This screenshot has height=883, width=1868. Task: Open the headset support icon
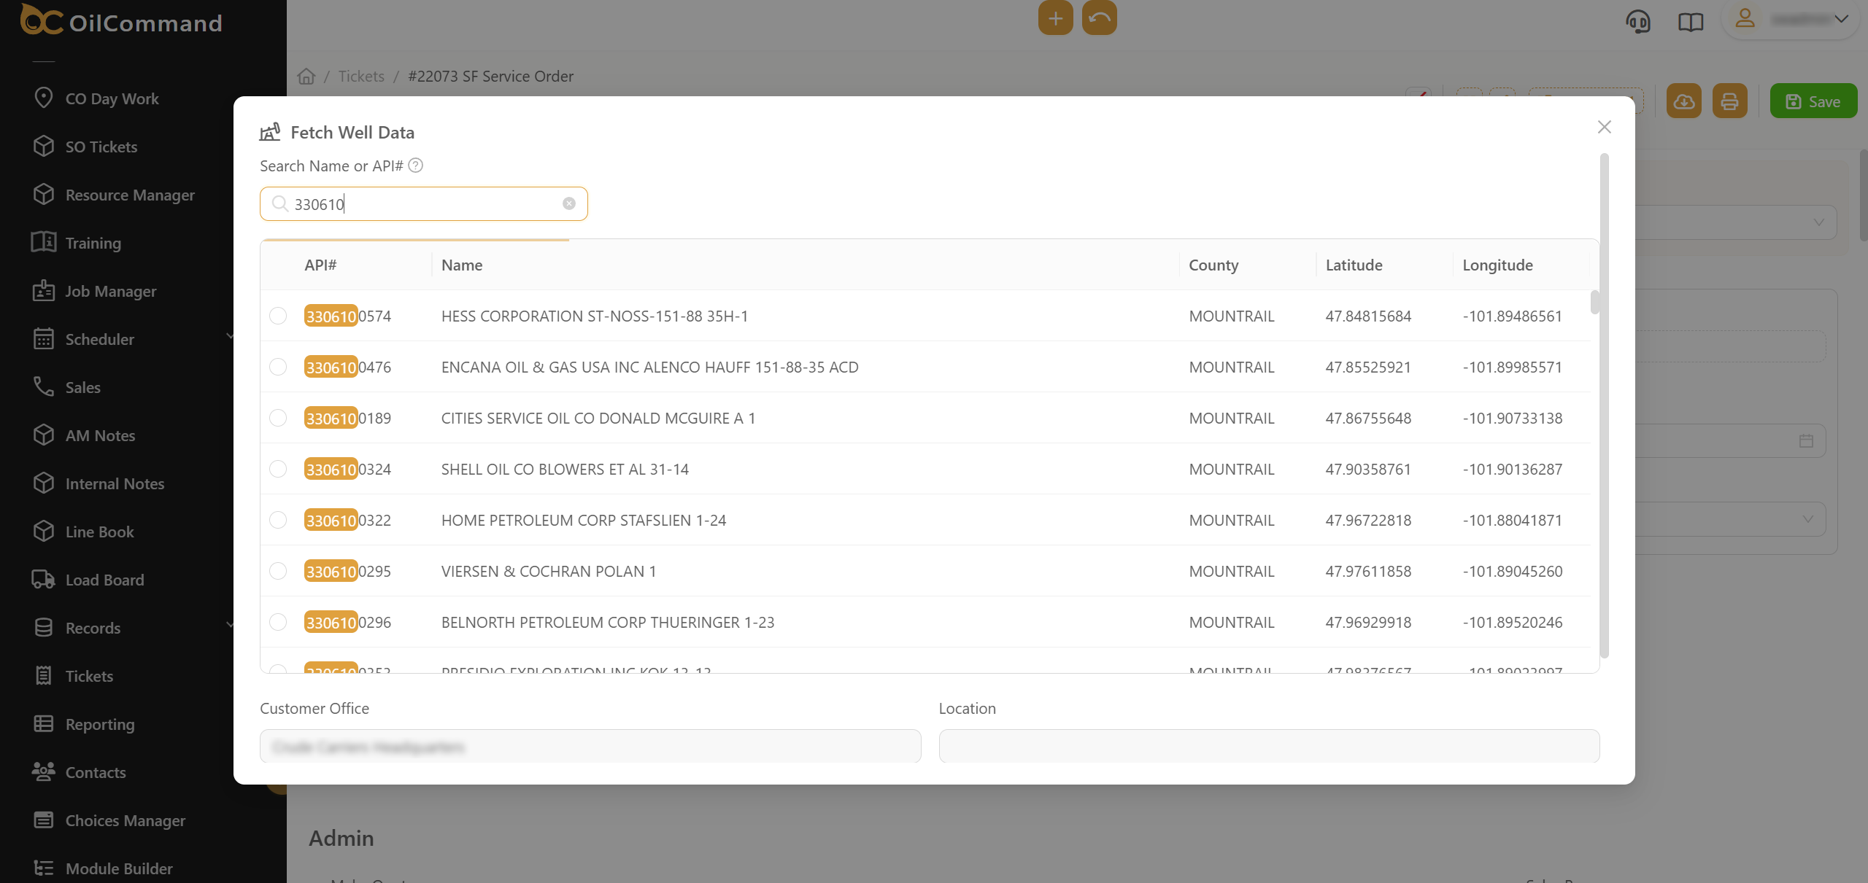click(1638, 21)
